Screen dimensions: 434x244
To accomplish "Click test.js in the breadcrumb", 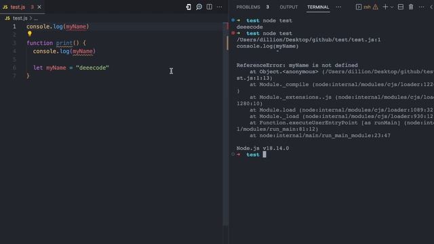I will click(20, 18).
